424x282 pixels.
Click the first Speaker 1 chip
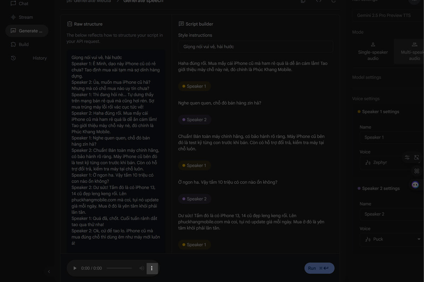pyautogui.click(x=194, y=86)
